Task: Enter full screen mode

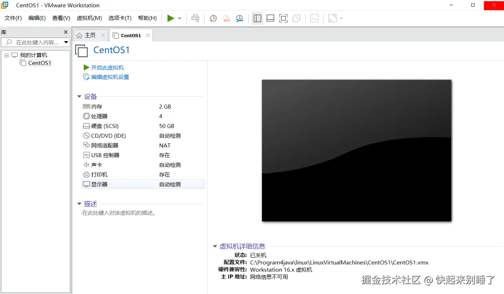Action: click(x=283, y=18)
